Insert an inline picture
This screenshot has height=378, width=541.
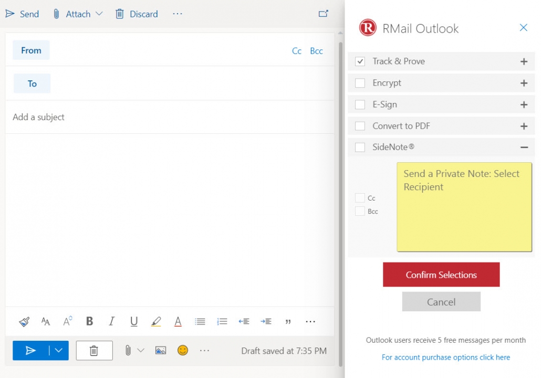pyautogui.click(x=160, y=350)
